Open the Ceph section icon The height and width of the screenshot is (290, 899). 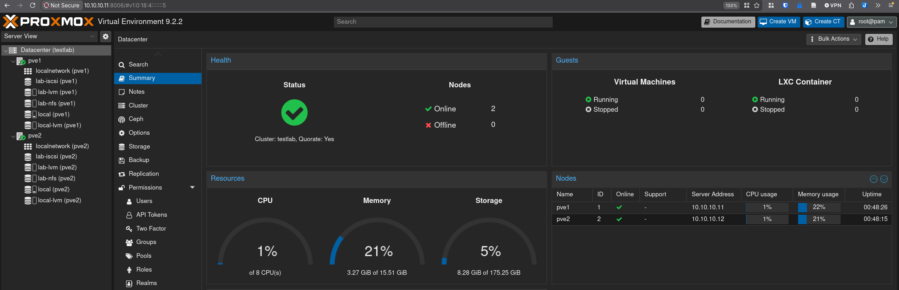(x=121, y=120)
